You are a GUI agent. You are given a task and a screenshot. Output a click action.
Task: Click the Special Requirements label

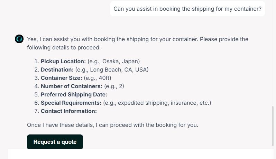71,103
